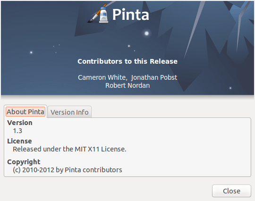
Task: Click the large glowing star in banner
Action: click(146, 33)
